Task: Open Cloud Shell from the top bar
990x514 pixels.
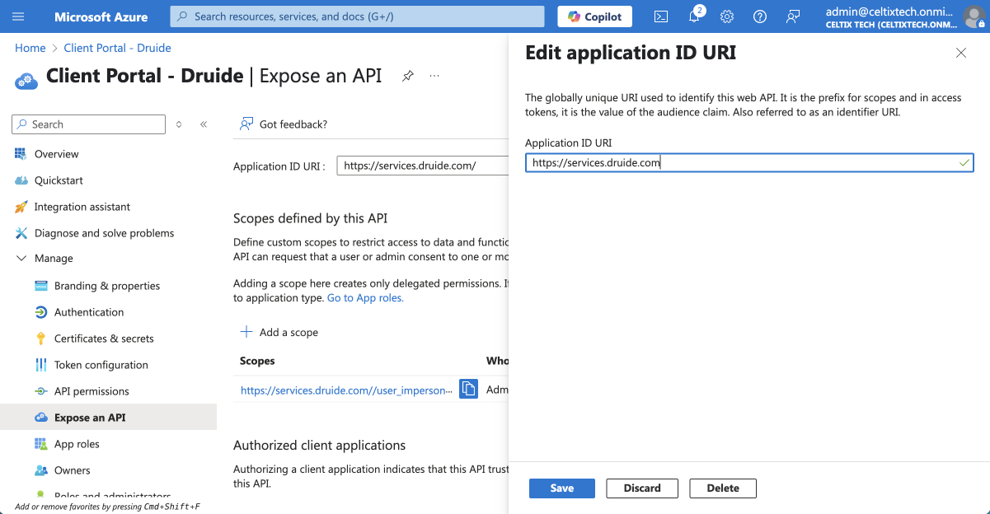Action: [x=660, y=16]
